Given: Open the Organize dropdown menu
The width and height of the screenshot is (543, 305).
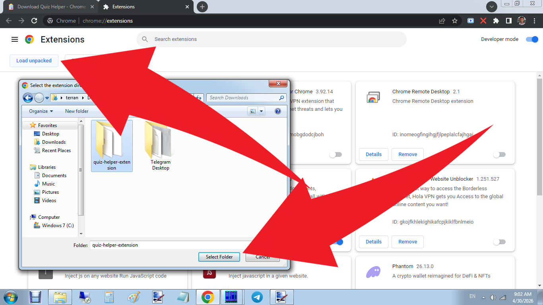Looking at the screenshot, I should coord(41,111).
